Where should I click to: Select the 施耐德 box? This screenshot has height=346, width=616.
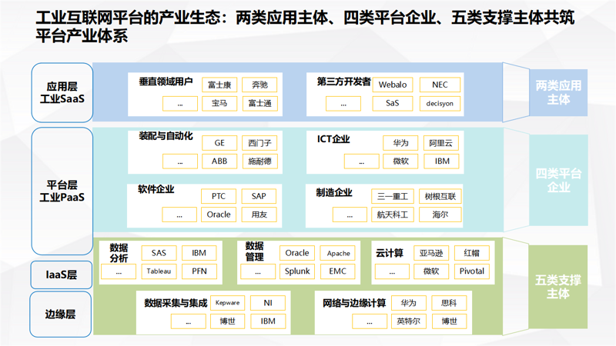(259, 161)
